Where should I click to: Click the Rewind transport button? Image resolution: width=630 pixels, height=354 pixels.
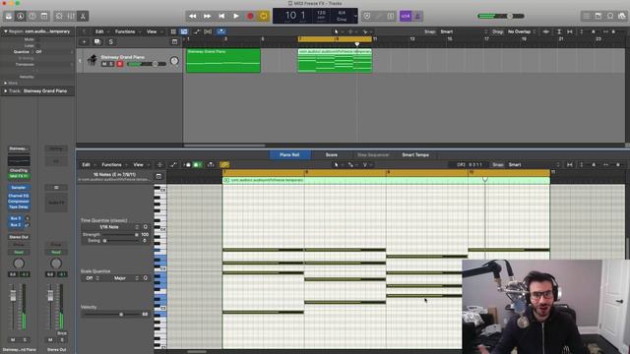[x=193, y=16]
